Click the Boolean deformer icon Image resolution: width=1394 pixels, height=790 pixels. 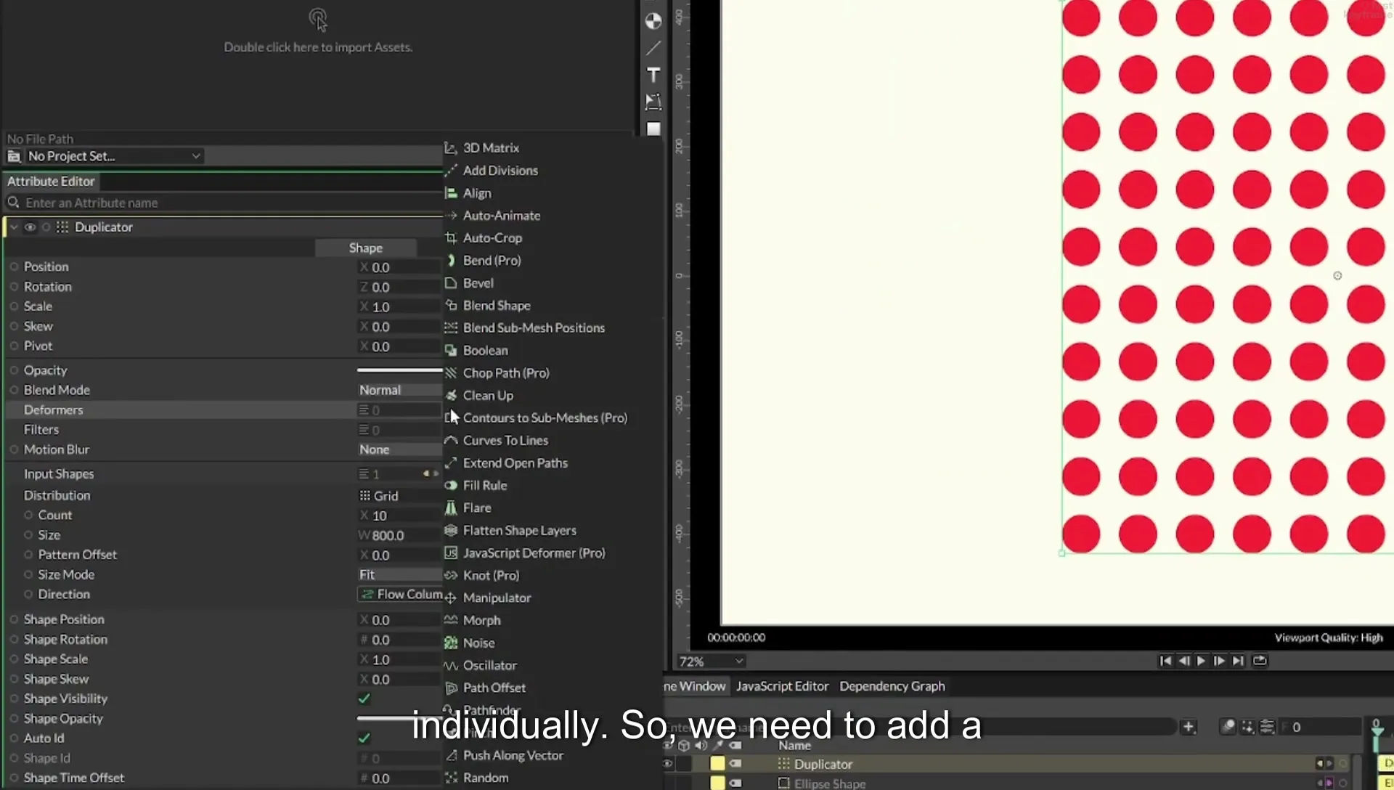[451, 350]
